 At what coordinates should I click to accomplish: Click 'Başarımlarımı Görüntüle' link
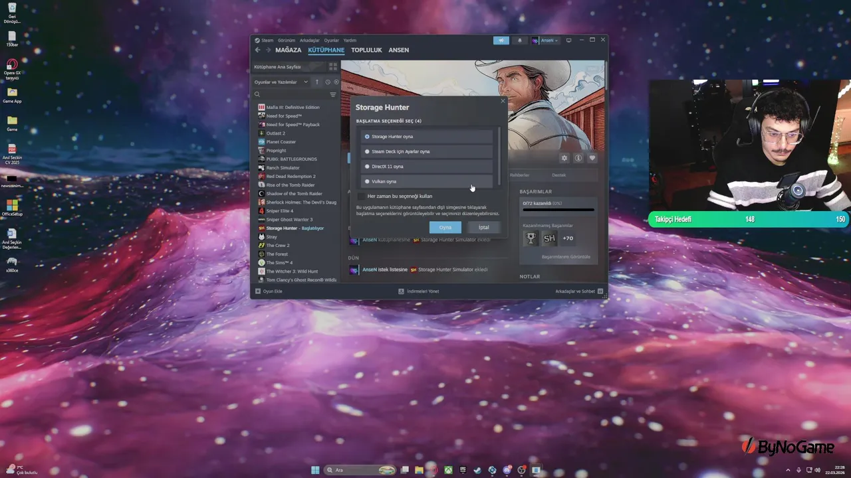pyautogui.click(x=566, y=256)
